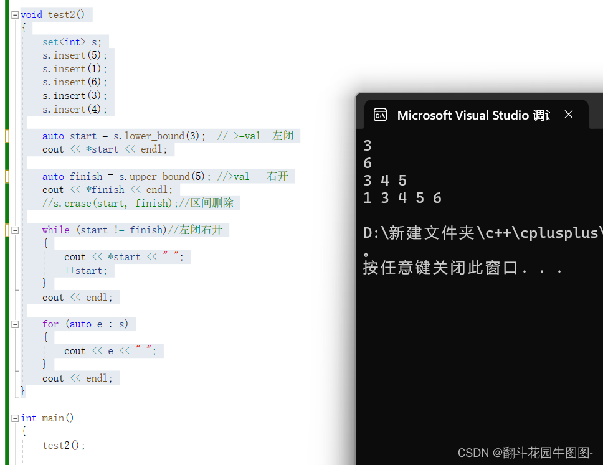Screen dimensions: 603x465
Task: Click console output line '3 4 5'
Action: click(x=385, y=181)
